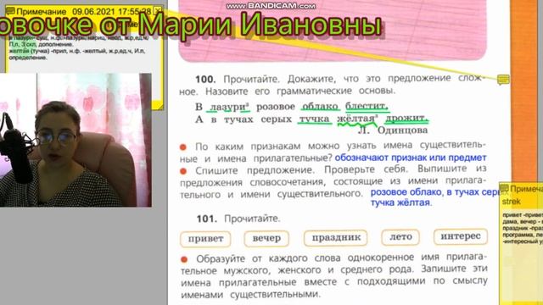Click the underlined word 'облако'
543x305 pixels.
tap(320, 107)
